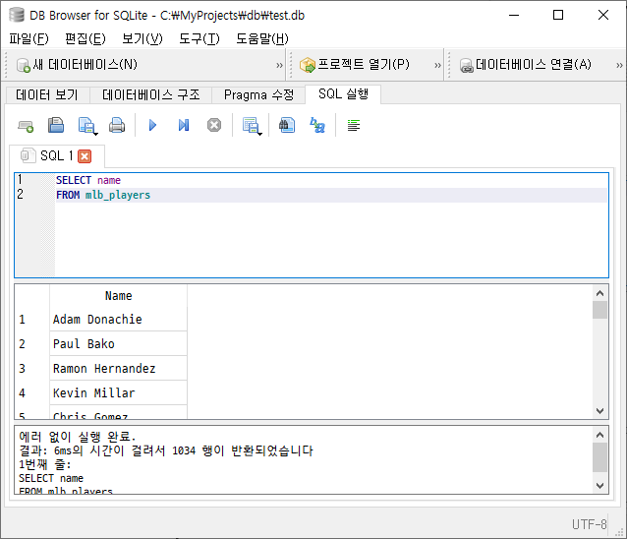Open the 도구(T) menu
Viewport: 627px width, 539px height.
[x=199, y=38]
